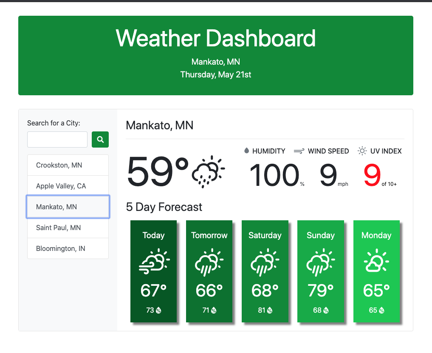The height and width of the screenshot is (353, 432).
Task: Open the Sunday forecast card
Action: (320, 271)
